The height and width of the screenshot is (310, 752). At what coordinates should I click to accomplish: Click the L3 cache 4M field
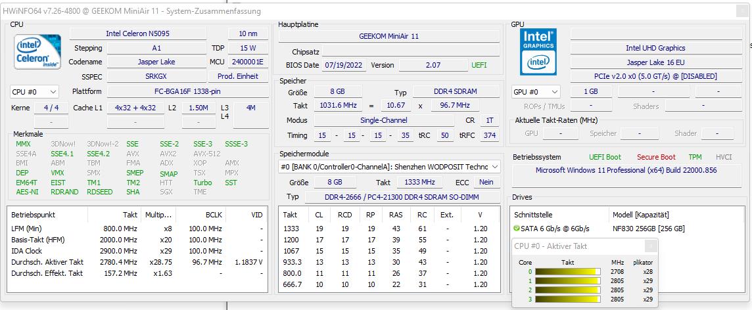tap(251, 115)
